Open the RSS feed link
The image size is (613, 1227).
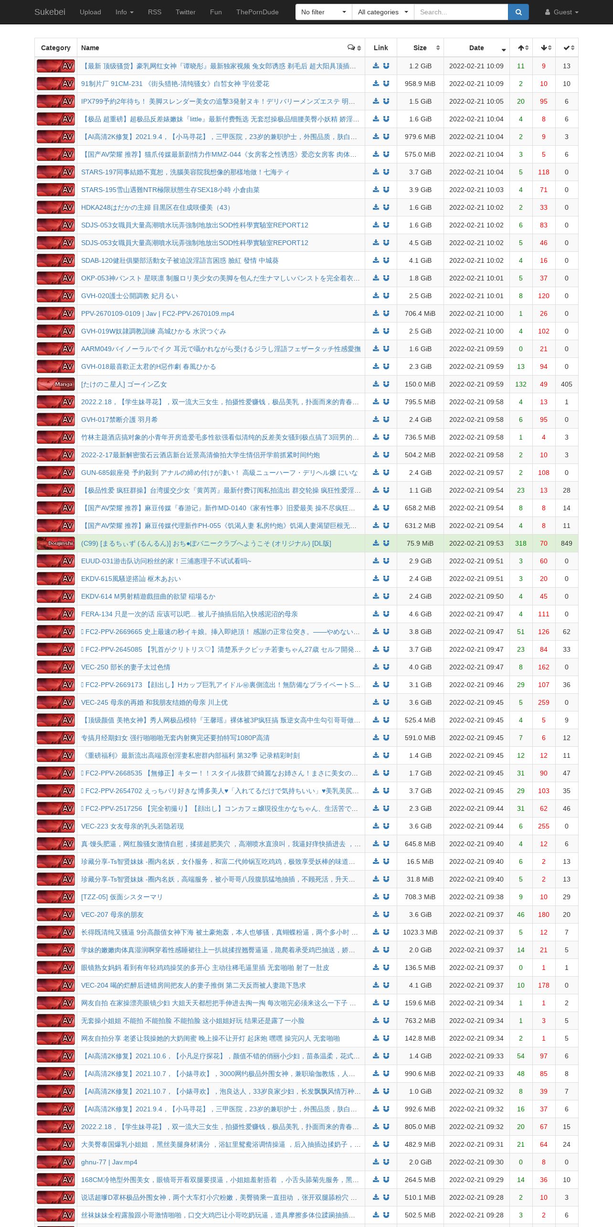pyautogui.click(x=155, y=12)
